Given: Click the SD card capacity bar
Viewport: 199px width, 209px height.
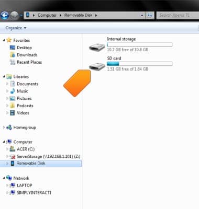Looking at the screenshot, I should pyautogui.click(x=139, y=64).
